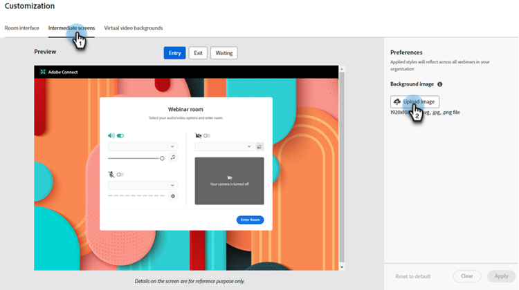Click the microphone level meter
Image resolution: width=519 pixels, height=290 pixels.
point(136,196)
